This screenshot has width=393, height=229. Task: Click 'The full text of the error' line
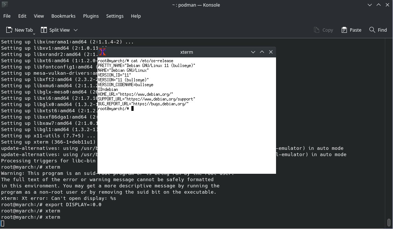(107, 180)
